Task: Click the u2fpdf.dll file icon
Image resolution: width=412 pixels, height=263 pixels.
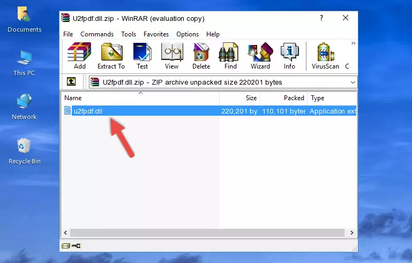Action: (x=68, y=110)
